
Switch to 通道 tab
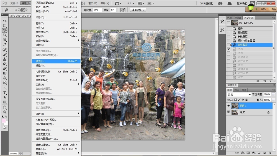click(237, 90)
